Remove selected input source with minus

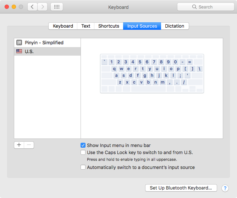[29, 145]
